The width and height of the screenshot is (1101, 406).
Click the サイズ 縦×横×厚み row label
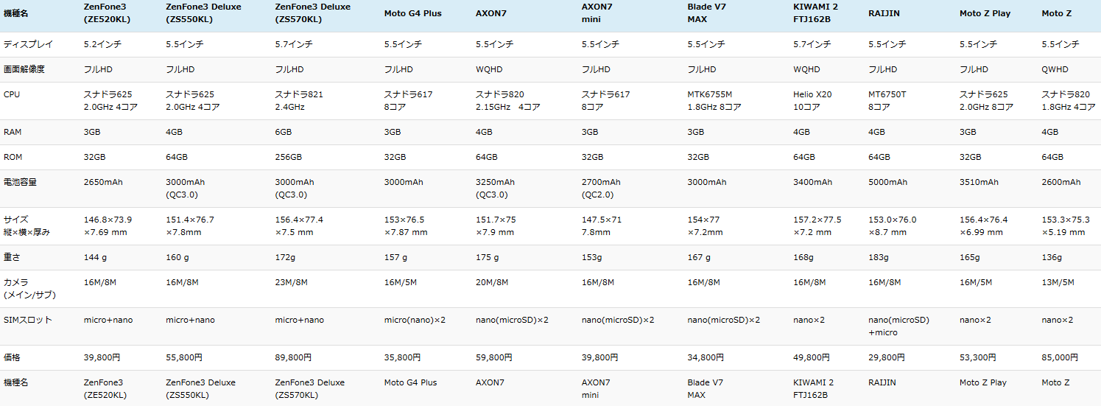click(27, 225)
